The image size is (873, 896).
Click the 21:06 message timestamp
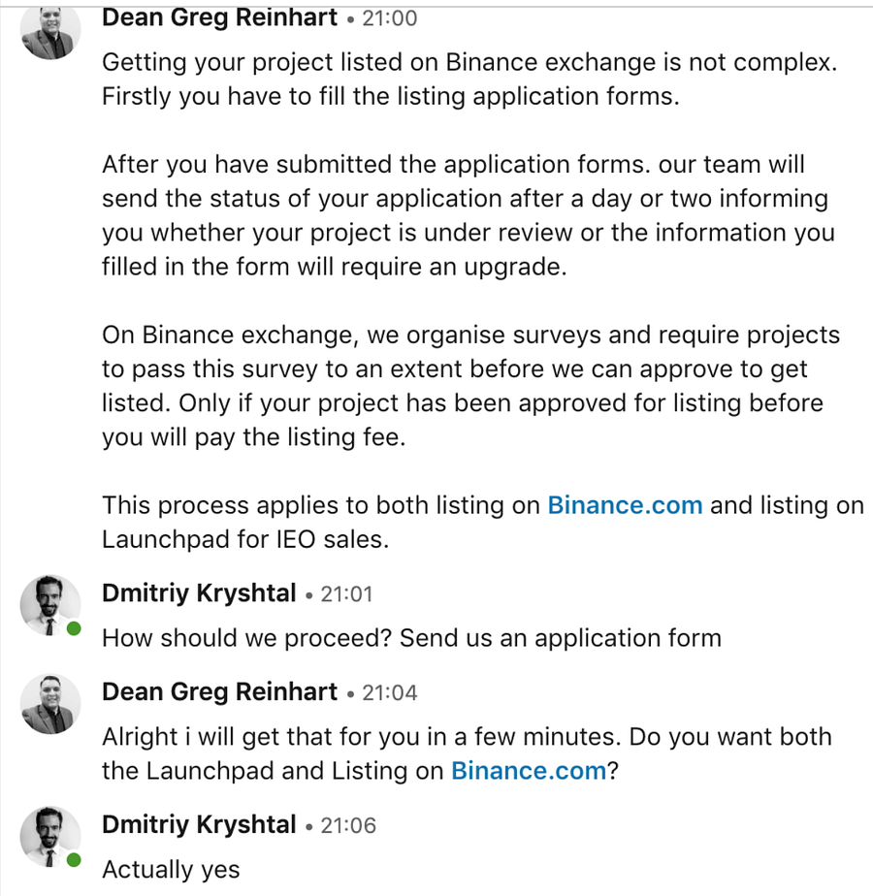click(x=347, y=826)
